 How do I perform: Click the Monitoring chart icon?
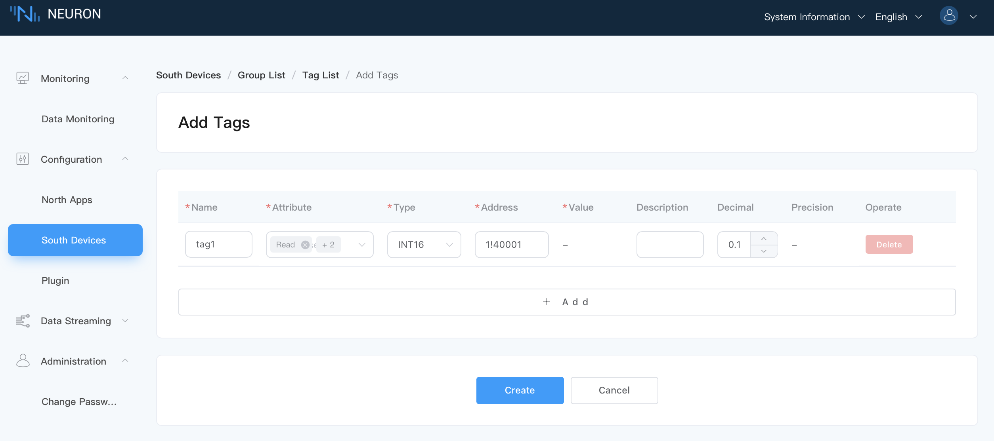pos(23,78)
